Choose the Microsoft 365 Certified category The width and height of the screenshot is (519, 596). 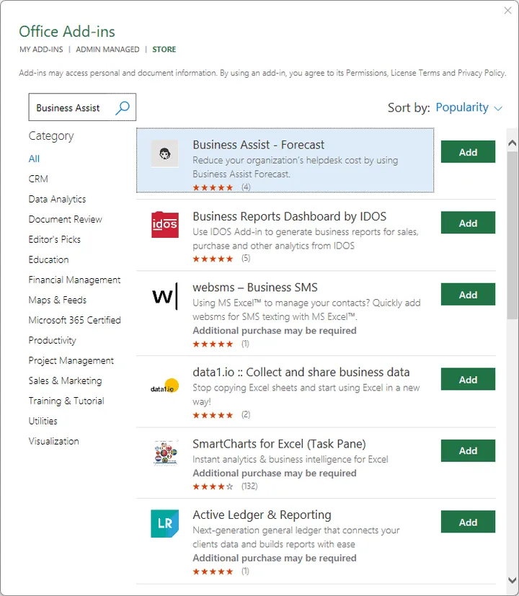pos(74,320)
